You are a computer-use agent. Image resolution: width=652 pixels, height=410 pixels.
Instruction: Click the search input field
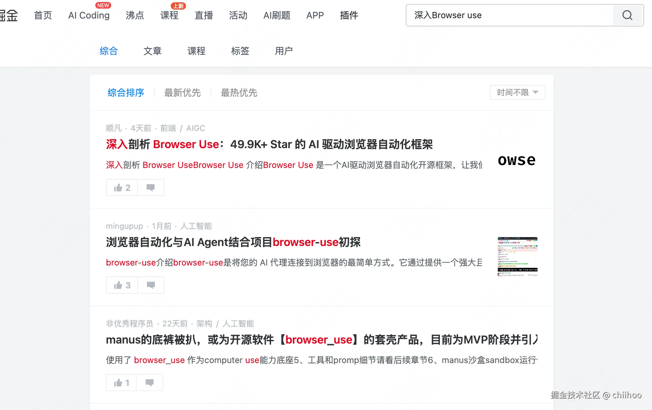pos(496,15)
